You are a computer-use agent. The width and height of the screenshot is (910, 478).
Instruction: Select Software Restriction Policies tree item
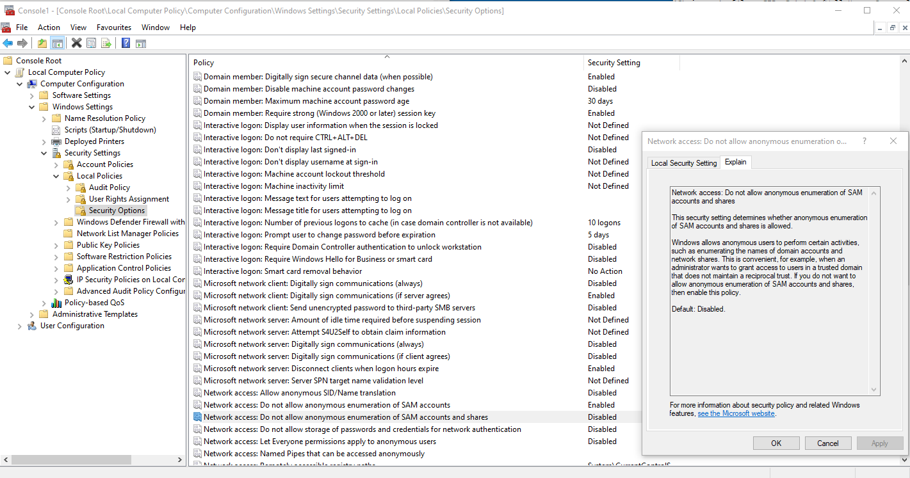[124, 257]
